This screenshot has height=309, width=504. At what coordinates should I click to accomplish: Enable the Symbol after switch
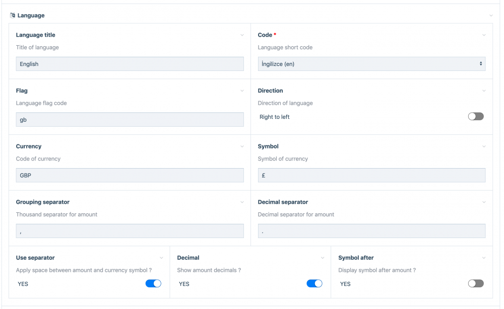[x=475, y=284]
